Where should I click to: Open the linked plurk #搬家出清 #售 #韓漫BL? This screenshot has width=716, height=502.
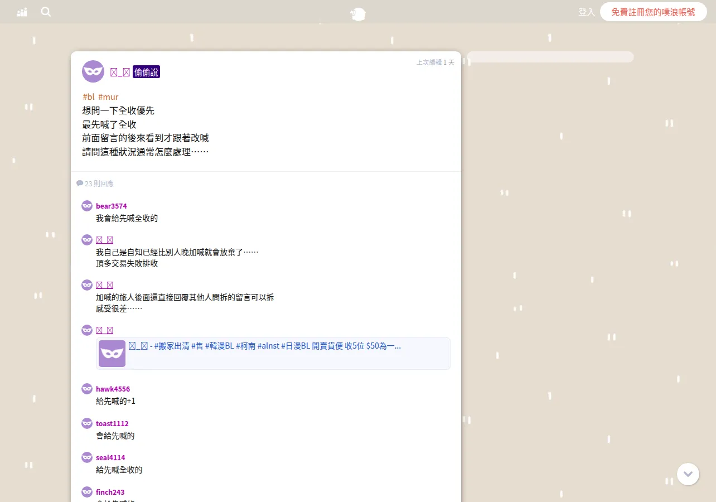[265, 346]
